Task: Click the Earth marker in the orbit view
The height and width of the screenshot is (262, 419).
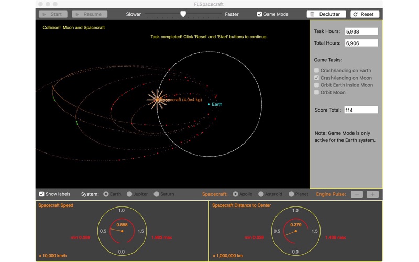Action: (209, 104)
